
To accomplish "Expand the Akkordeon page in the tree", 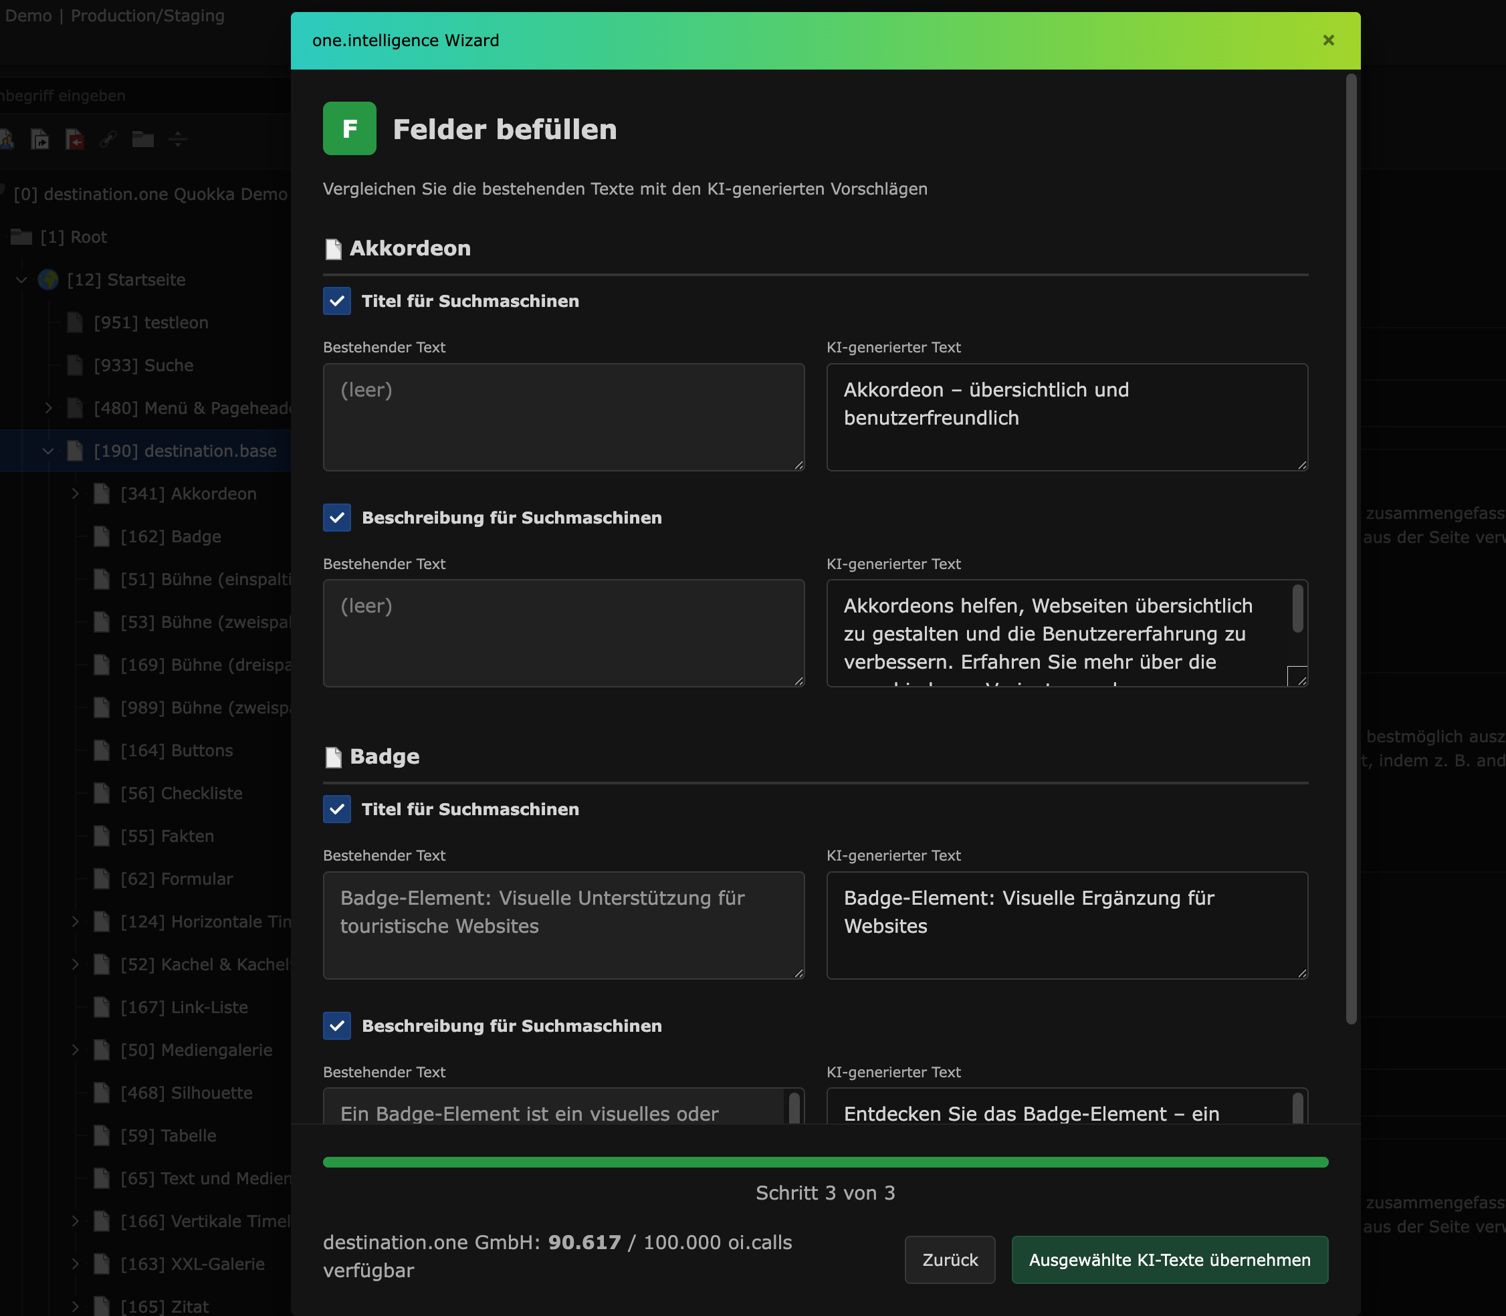I will pos(75,493).
